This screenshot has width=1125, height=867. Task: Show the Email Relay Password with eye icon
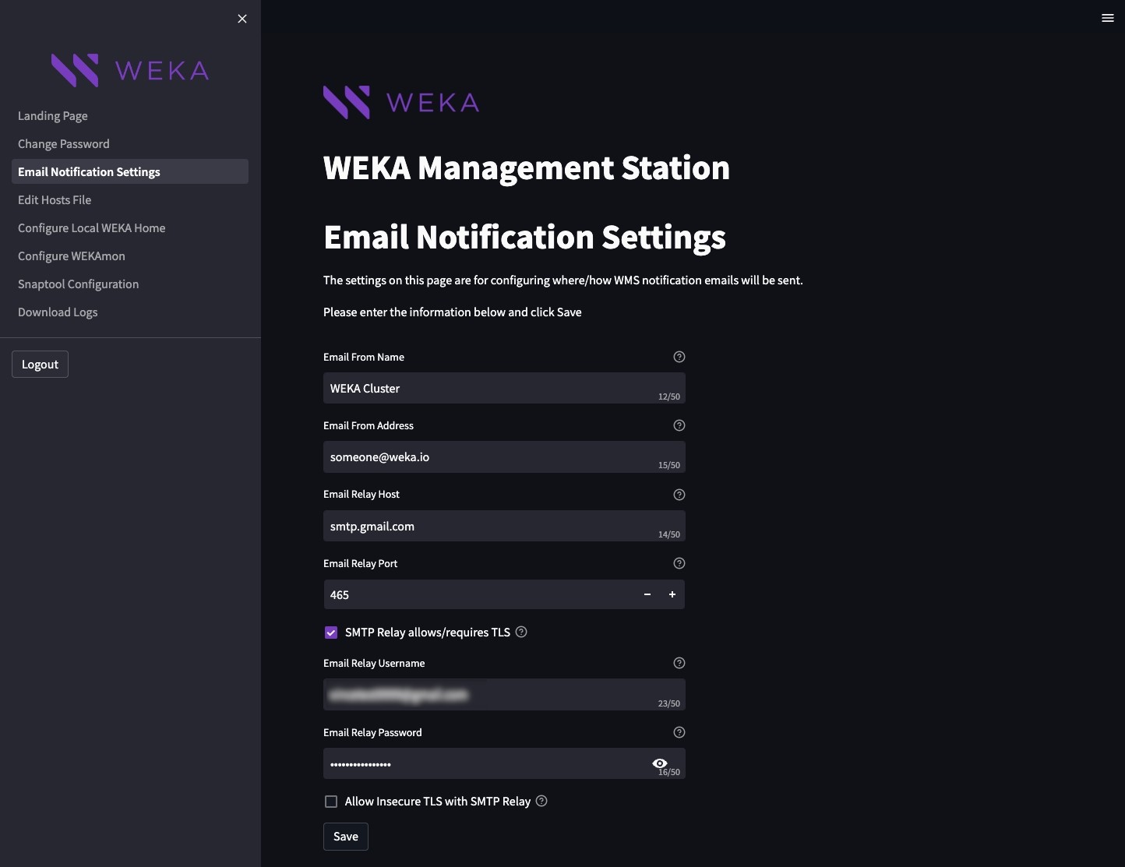tap(659, 763)
